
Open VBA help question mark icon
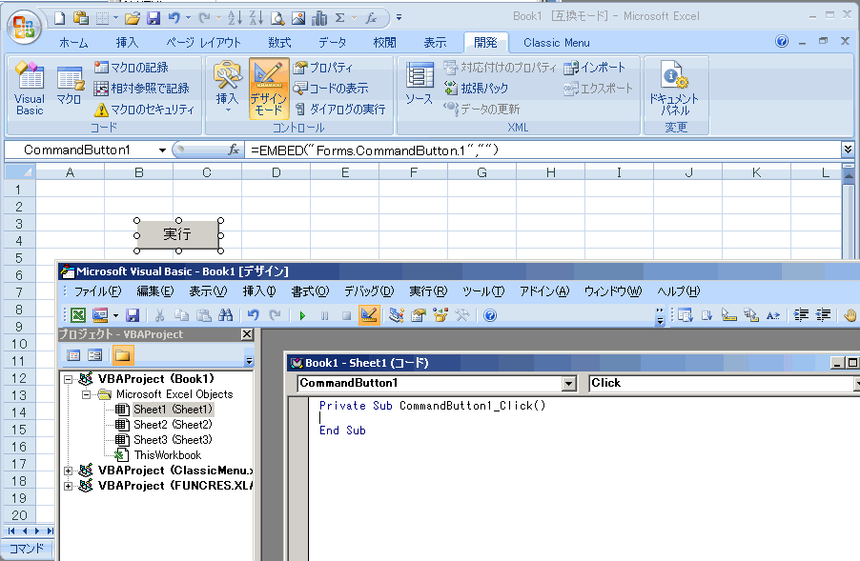pos(490,315)
